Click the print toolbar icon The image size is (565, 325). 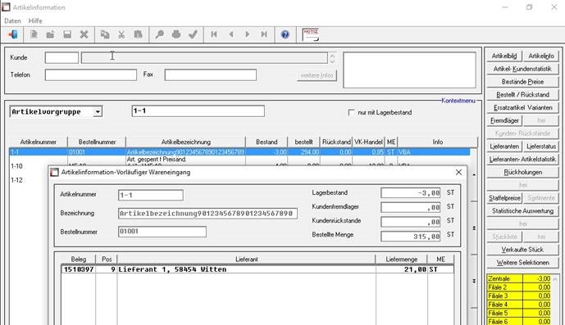click(176, 34)
